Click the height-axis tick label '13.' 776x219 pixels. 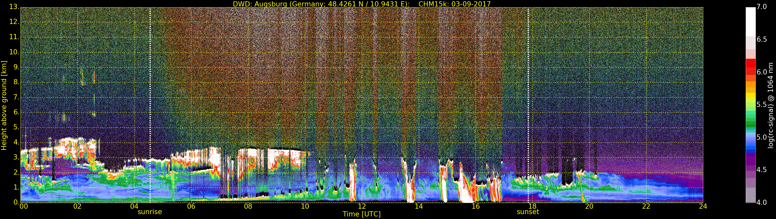pos(14,7)
